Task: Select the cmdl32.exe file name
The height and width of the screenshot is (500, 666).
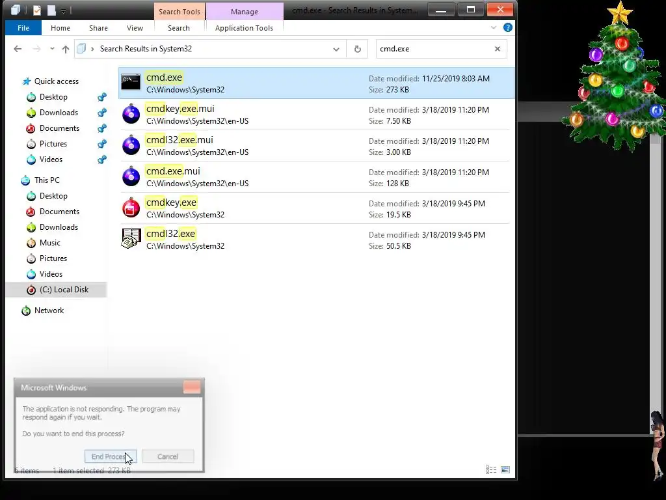Action: pyautogui.click(x=170, y=234)
